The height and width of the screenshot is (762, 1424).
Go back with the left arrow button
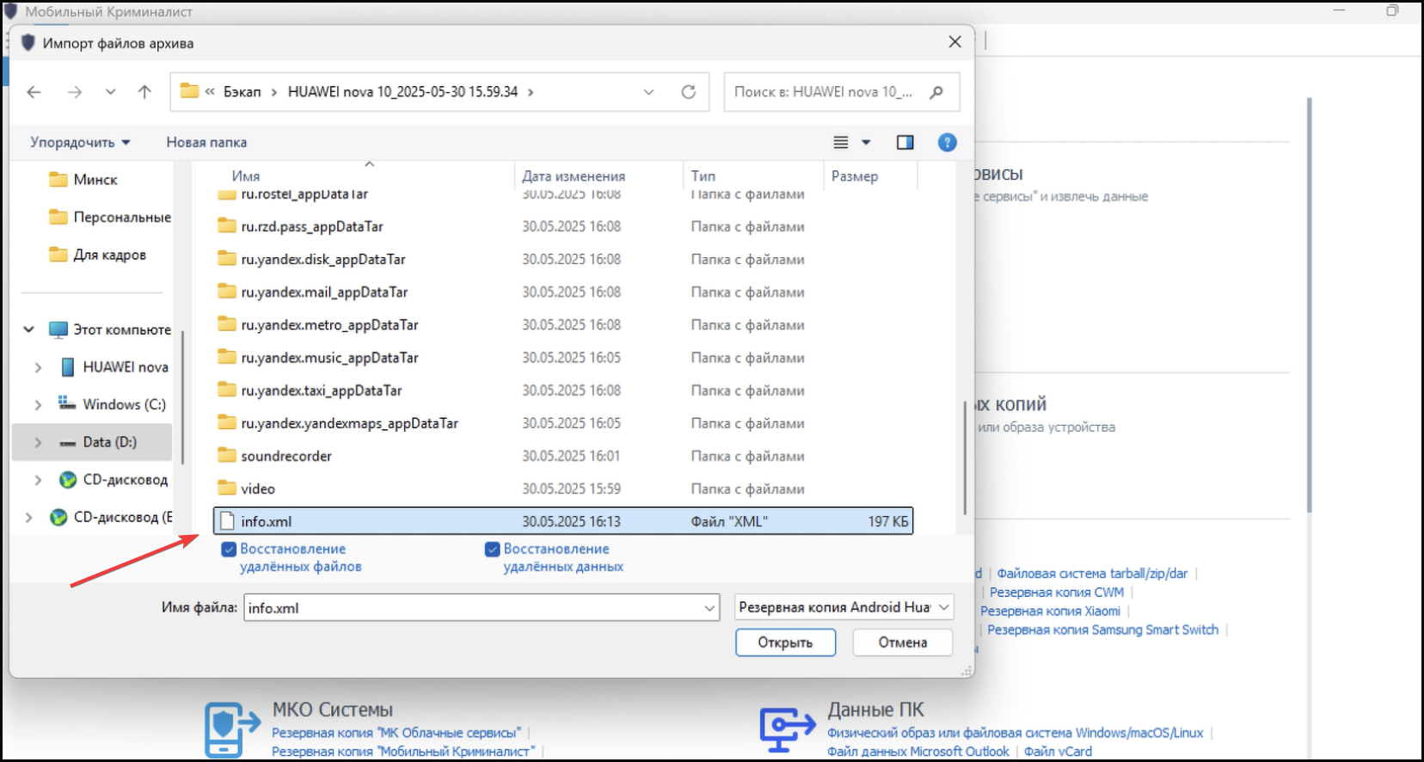(x=34, y=92)
